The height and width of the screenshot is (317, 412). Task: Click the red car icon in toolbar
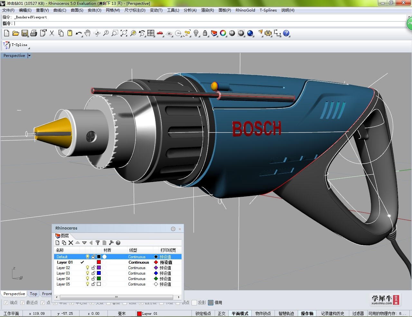pos(160,33)
